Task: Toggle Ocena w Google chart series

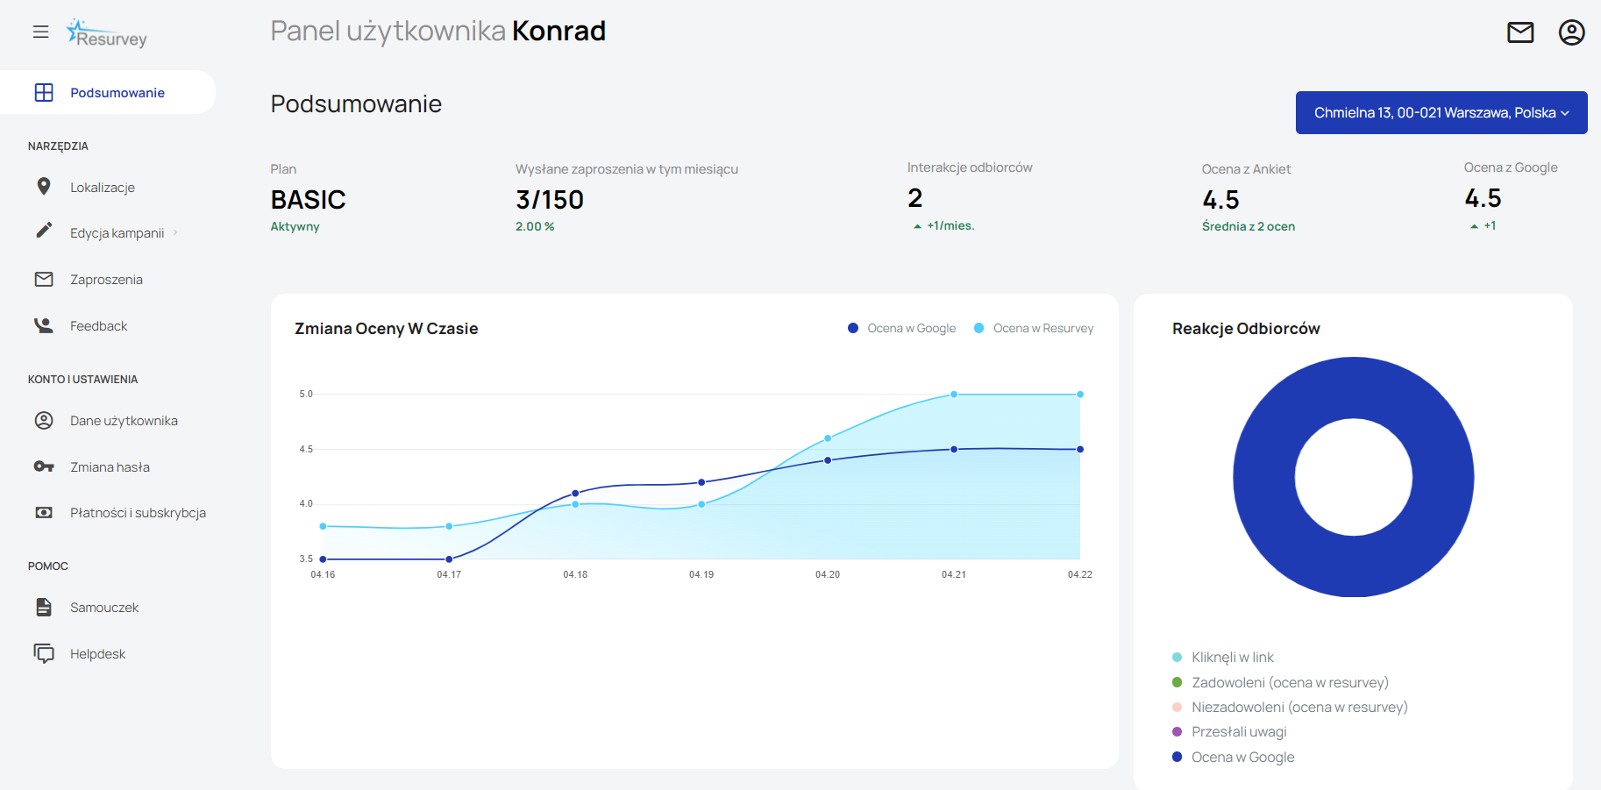Action: pos(902,328)
